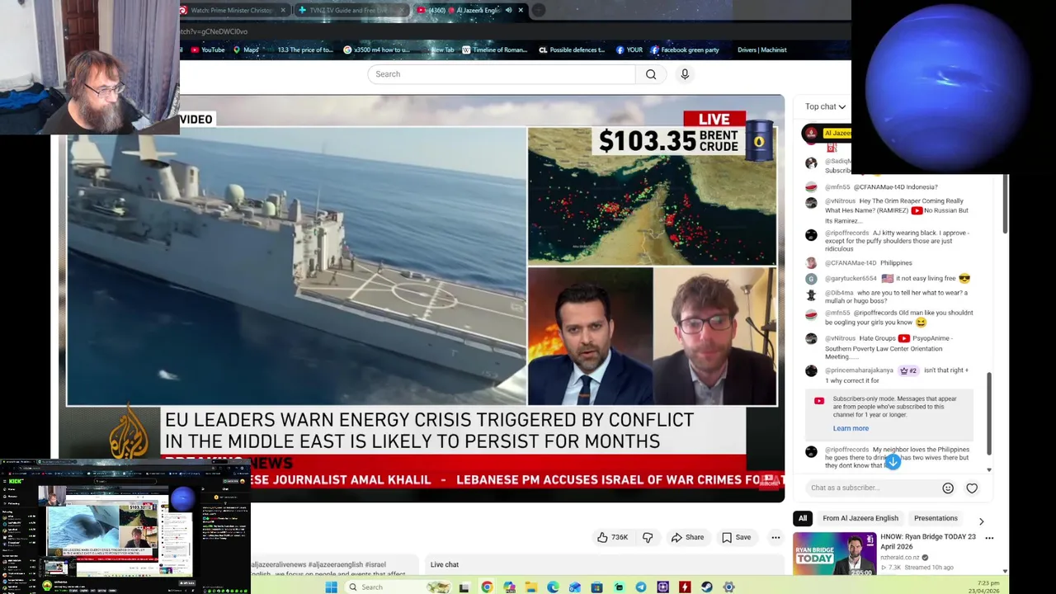1056x594 pixels.
Task: Like the video with thumbs-up 736K
Action: click(612, 537)
